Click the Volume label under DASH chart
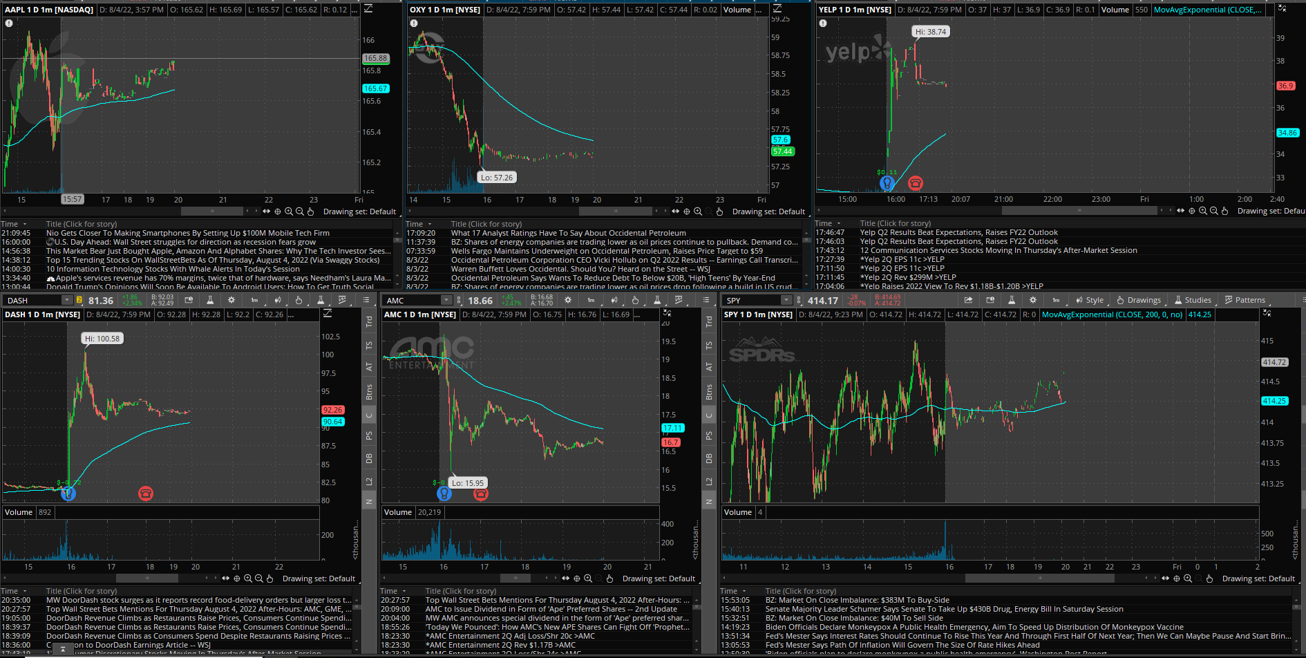1306x658 pixels. (19, 512)
